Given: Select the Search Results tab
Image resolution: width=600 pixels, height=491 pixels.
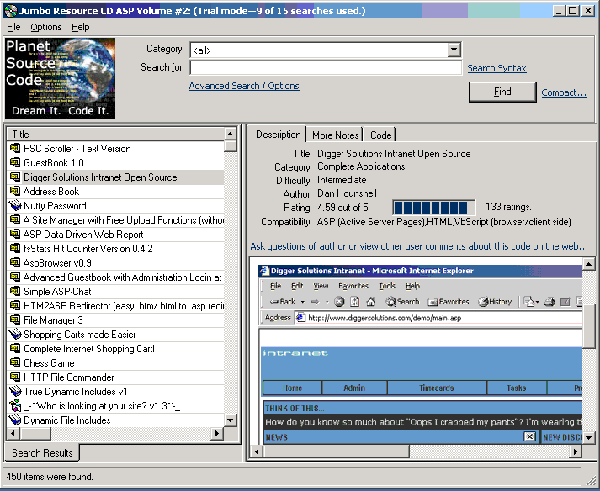Looking at the screenshot, I should pos(42,453).
